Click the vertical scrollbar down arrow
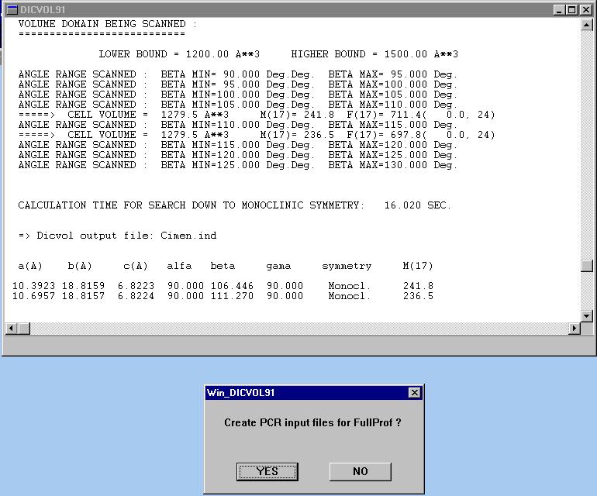Screen dimensions: 597x496 (587, 315)
